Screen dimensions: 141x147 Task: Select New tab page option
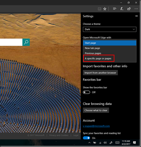110,48
